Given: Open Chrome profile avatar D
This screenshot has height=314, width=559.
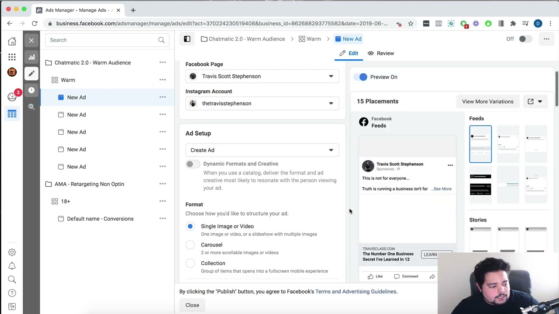Looking at the screenshot, I should [x=538, y=24].
